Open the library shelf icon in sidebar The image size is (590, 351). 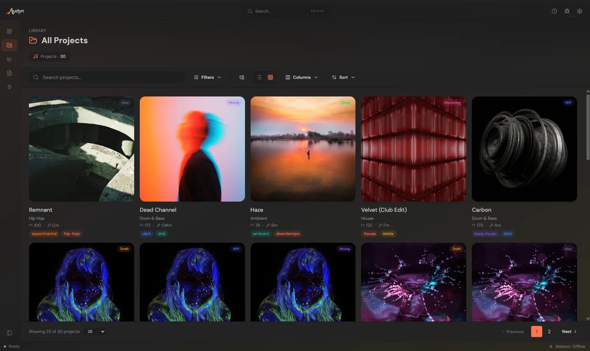(9, 59)
